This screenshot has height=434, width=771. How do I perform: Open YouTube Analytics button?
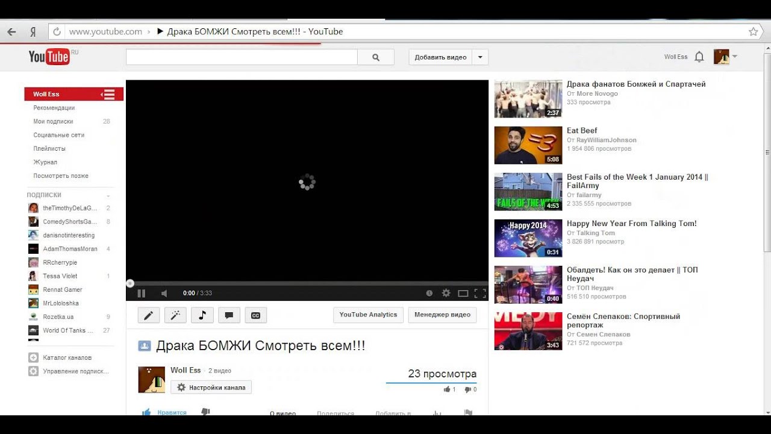[368, 315]
